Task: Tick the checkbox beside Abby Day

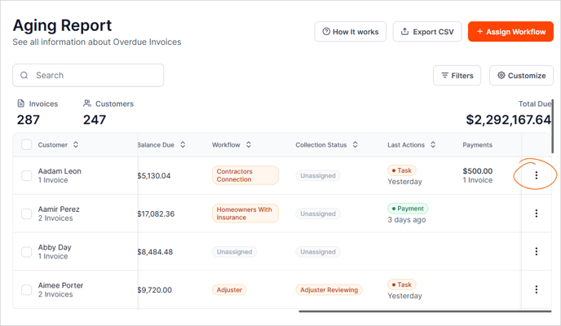Action: coord(26,252)
